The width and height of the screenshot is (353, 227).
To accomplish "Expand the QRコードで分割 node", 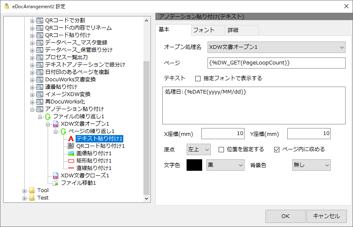I will [32, 21].
